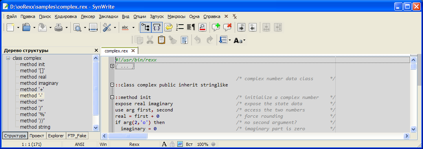Screen dimensions: 423x149
Task: Click the New file icon
Action: click(x=10, y=27)
